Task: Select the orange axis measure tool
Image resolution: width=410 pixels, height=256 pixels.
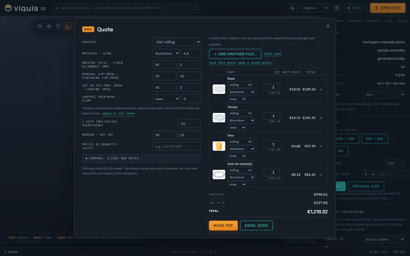Action: tap(67, 26)
